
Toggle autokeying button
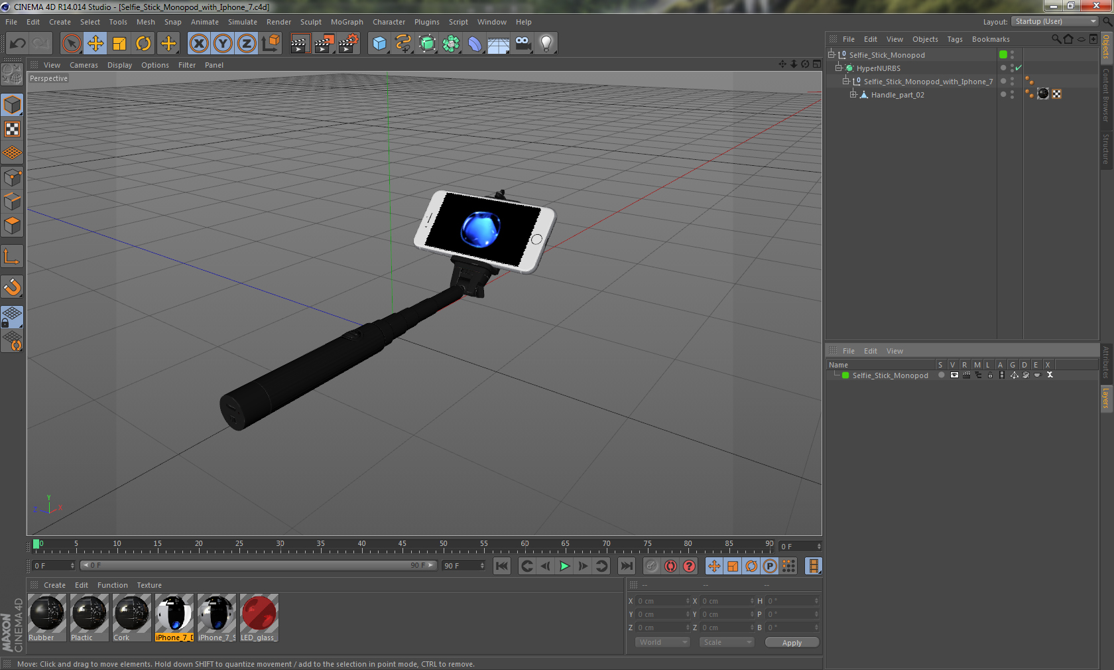[670, 566]
